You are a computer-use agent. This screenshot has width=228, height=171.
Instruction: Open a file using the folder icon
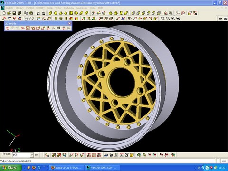(x=9, y=13)
